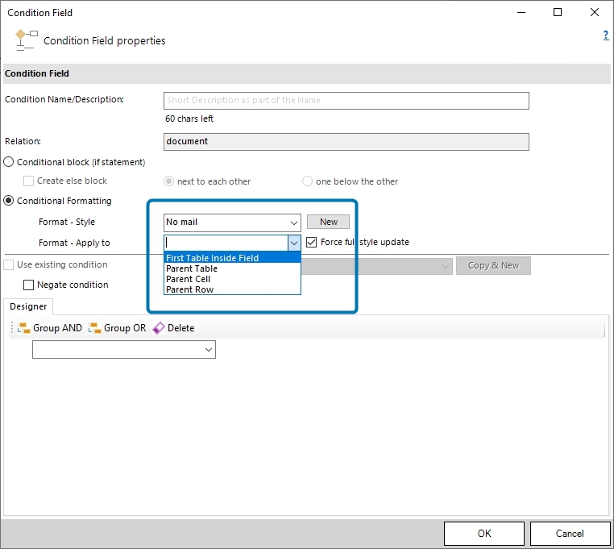Collapse the Format - Apply to dropdown arrow
This screenshot has width=614, height=549.
point(294,243)
